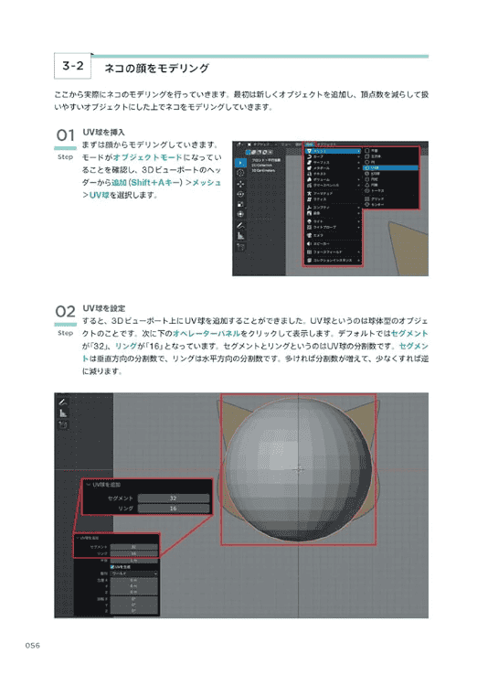
Task: Select the Add Cube tool in Step 01 screenshot
Action: (240, 247)
